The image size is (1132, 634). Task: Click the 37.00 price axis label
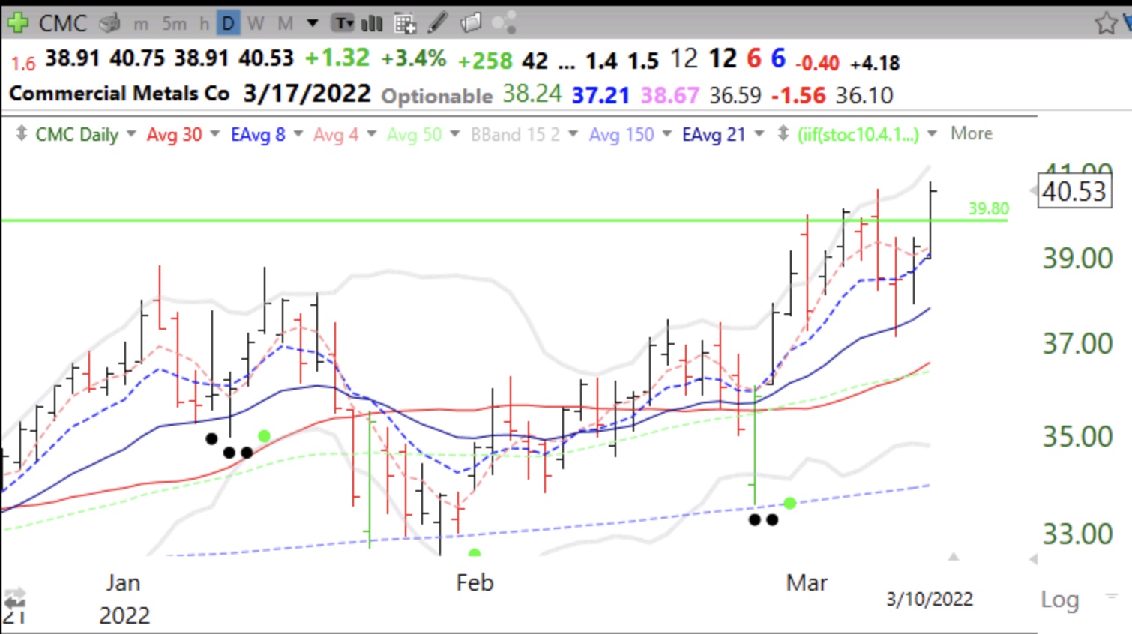(x=1077, y=344)
